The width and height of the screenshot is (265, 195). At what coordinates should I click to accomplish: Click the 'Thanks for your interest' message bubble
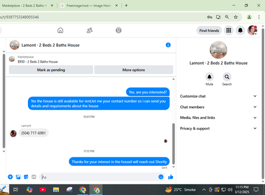point(119,162)
